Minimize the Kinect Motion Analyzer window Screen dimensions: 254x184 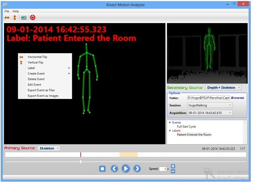(228, 4)
